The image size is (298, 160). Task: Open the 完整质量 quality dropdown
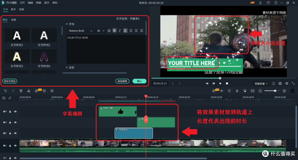[261, 84]
